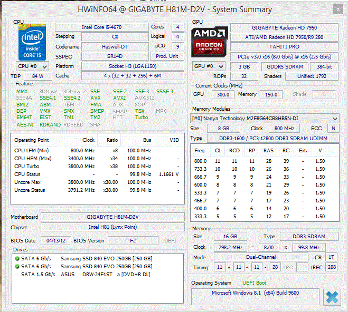Click the memory module size 8 GB field
The image size is (348, 312).
click(x=223, y=129)
